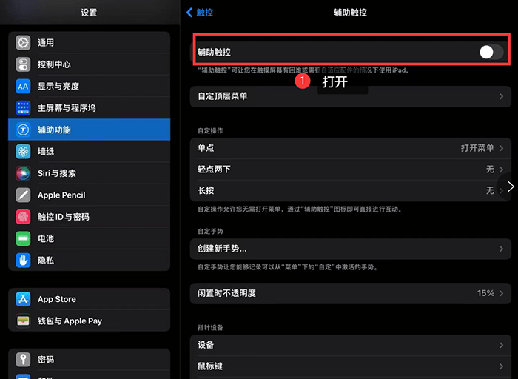Select the Display & Brightness (显示与亮度) icon
This screenshot has height=379, width=518.
[x=23, y=87]
